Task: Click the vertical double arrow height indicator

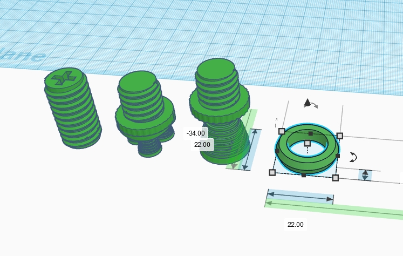Action: 365,175
